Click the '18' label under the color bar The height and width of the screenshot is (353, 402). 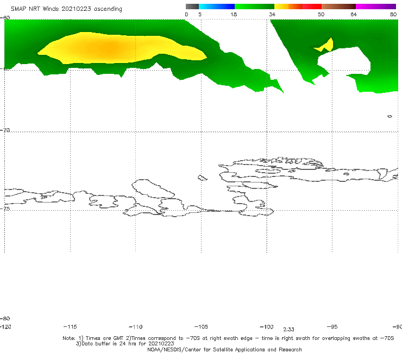click(x=234, y=14)
